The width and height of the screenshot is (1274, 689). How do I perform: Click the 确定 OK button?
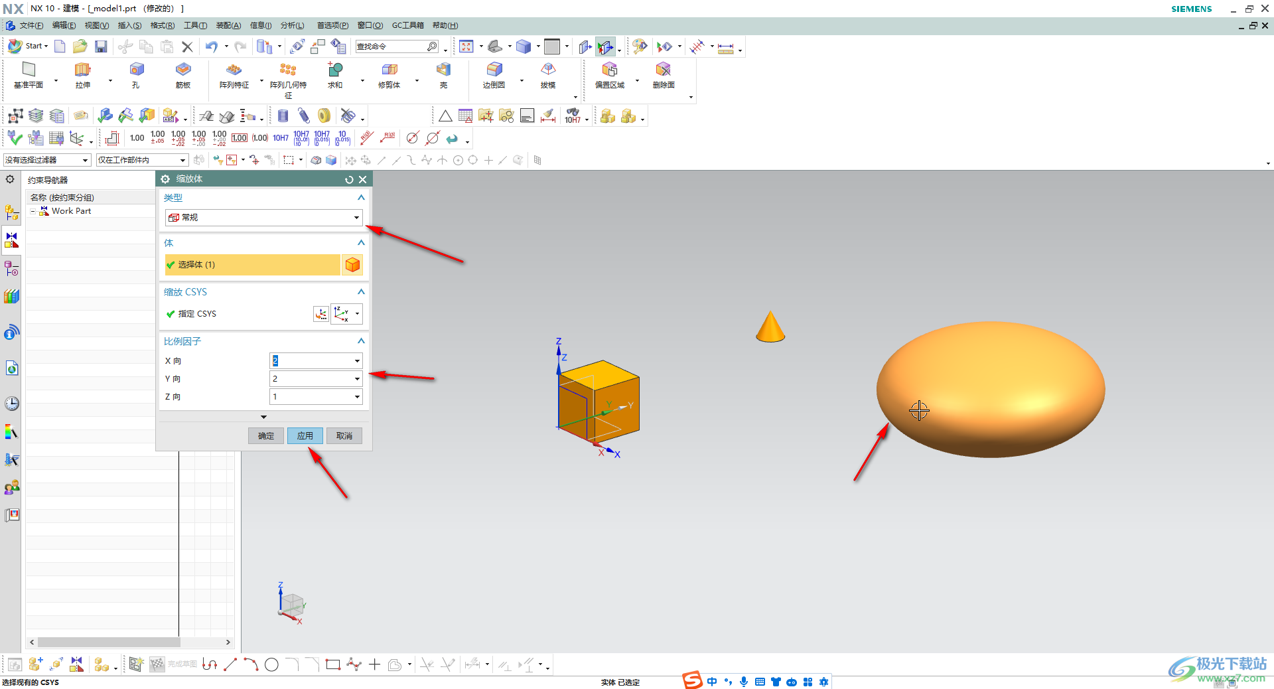point(266,436)
